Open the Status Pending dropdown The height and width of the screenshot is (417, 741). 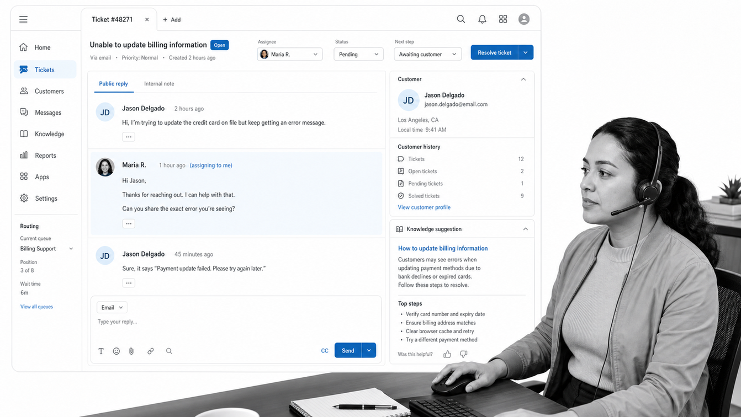tap(359, 54)
